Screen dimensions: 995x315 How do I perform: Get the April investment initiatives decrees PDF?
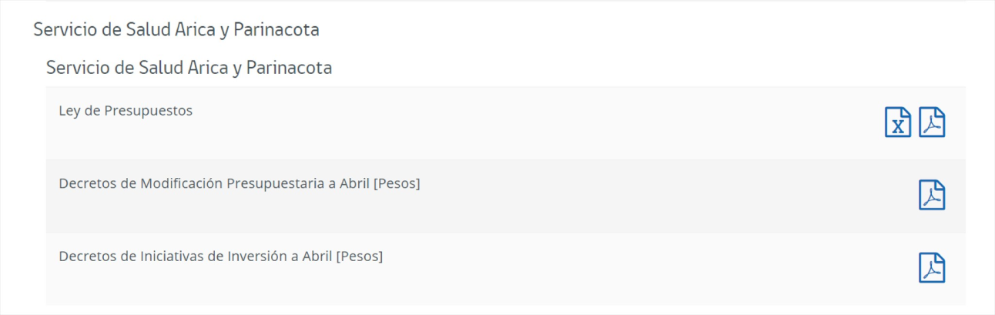[932, 267]
